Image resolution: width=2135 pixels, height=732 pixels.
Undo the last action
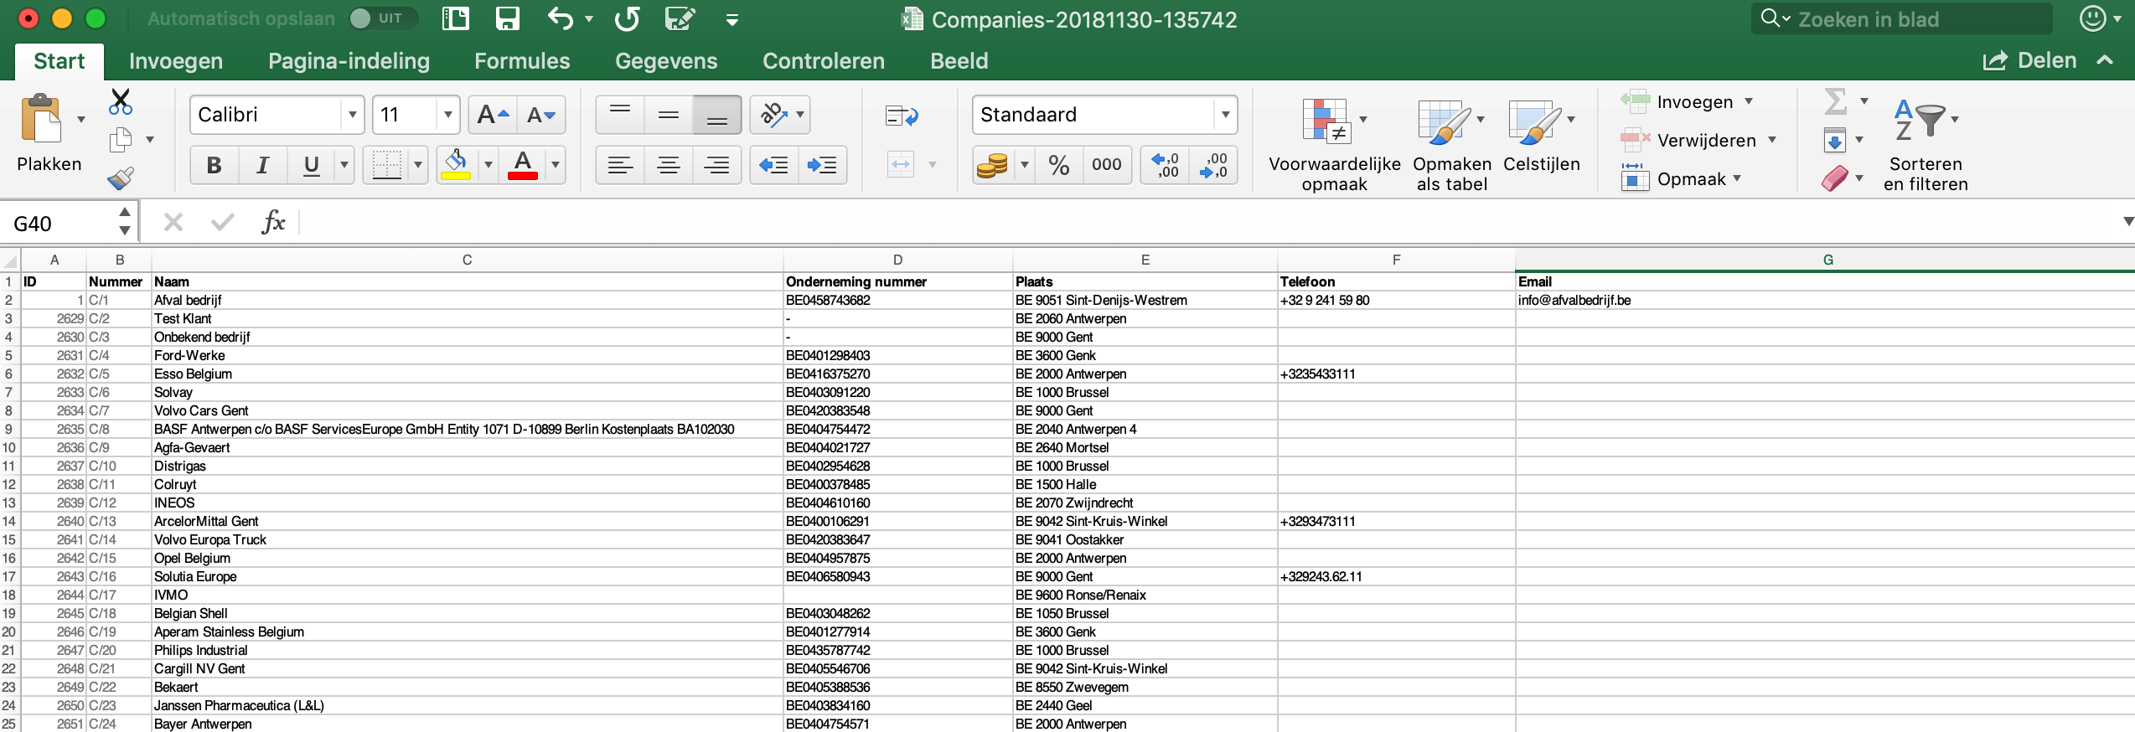560,18
